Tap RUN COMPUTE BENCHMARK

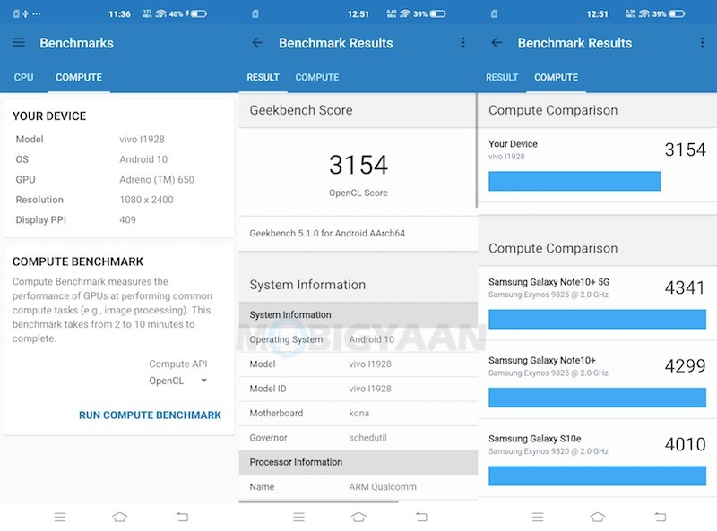tap(150, 415)
